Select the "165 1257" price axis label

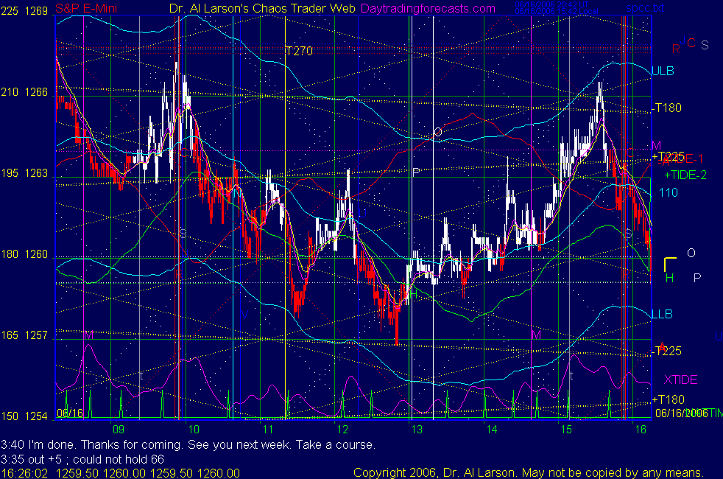(24, 335)
